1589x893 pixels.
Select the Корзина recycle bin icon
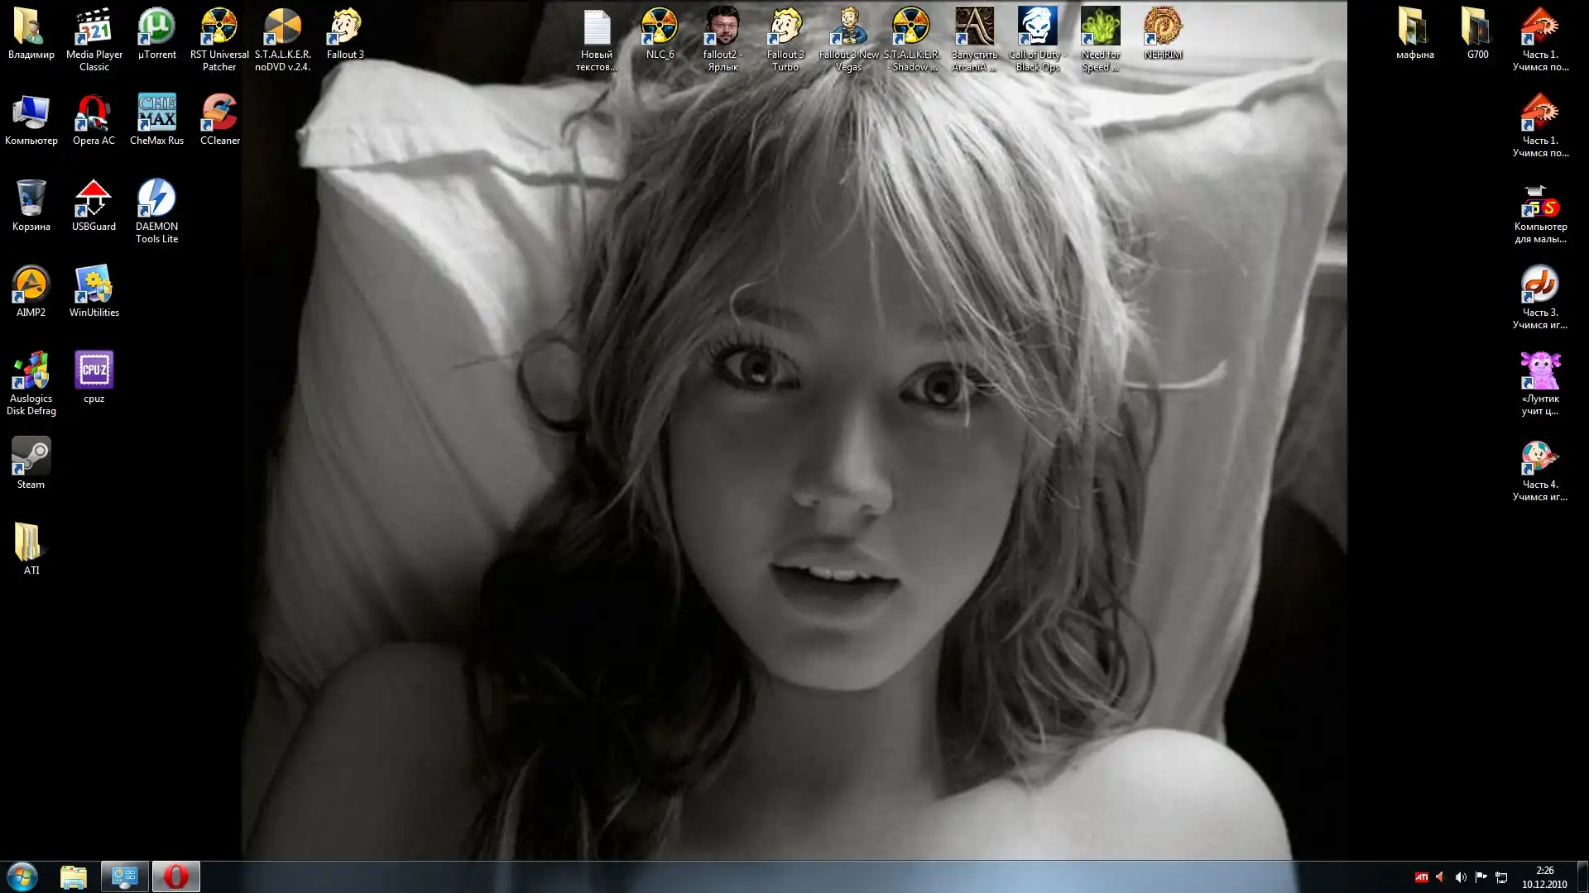pos(31,202)
